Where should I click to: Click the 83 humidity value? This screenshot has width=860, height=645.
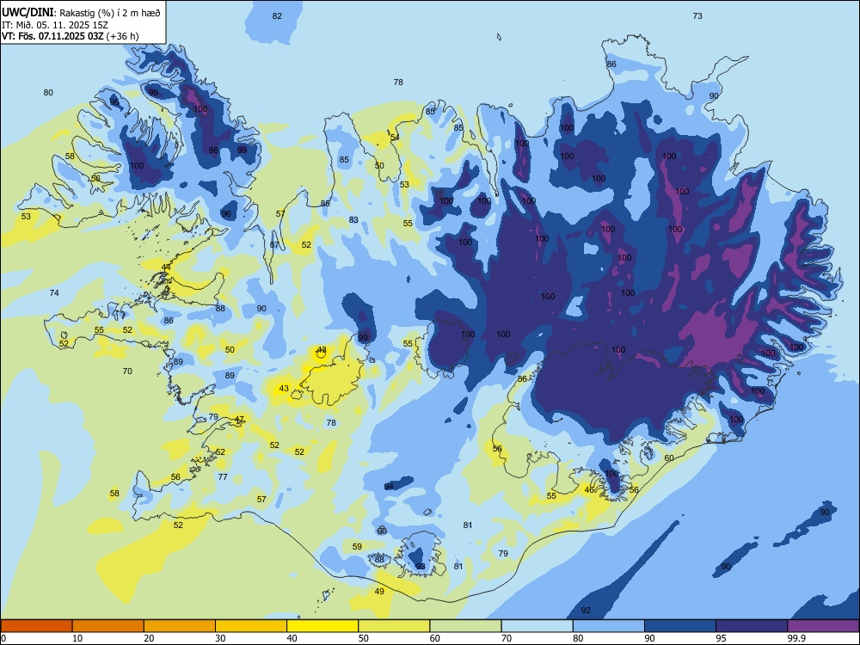pyautogui.click(x=353, y=220)
